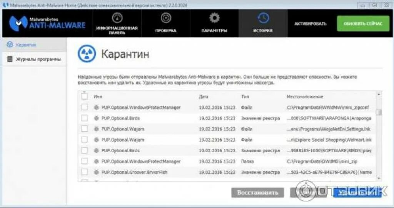The image size is (394, 208).
Task: Click threat icon in the Walmart.lnk row
Action: tap(96, 140)
